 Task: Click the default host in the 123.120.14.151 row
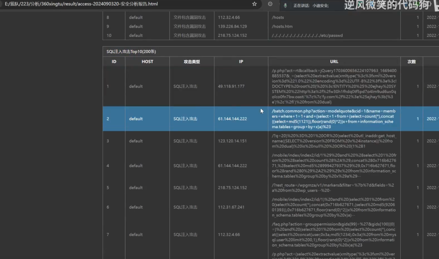coord(136,141)
